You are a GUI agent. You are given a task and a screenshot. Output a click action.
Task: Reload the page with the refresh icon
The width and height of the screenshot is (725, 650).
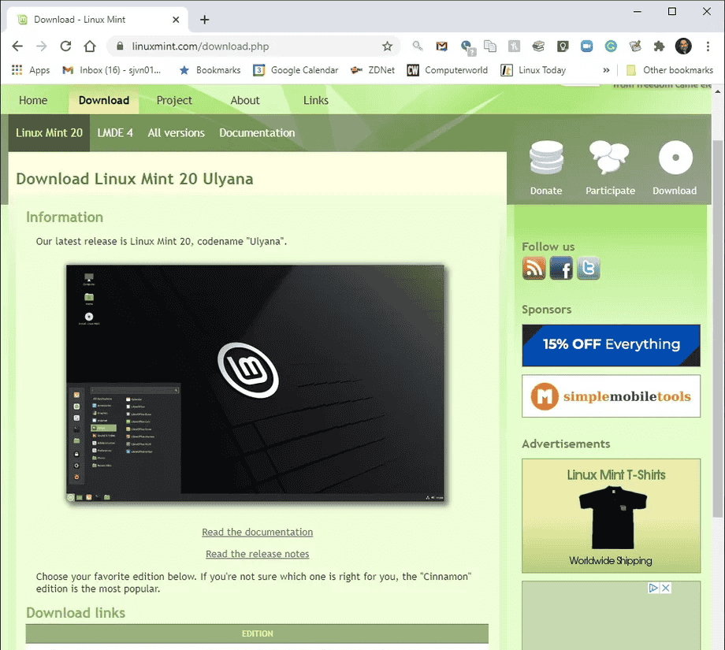click(x=65, y=46)
